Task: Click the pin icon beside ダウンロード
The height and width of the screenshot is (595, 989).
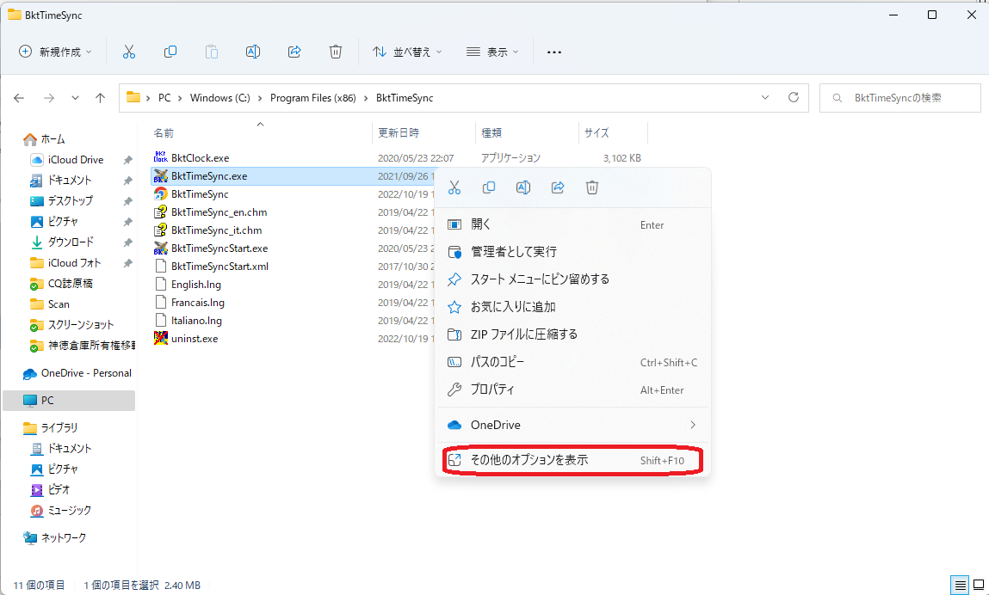Action: tap(128, 242)
